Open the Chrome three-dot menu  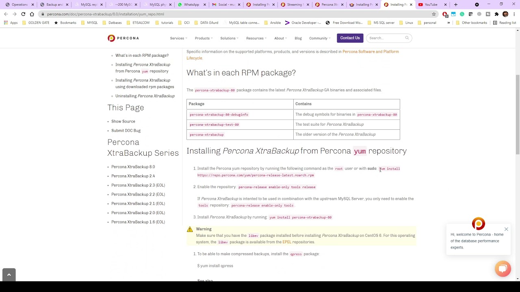pyautogui.click(x=514, y=14)
